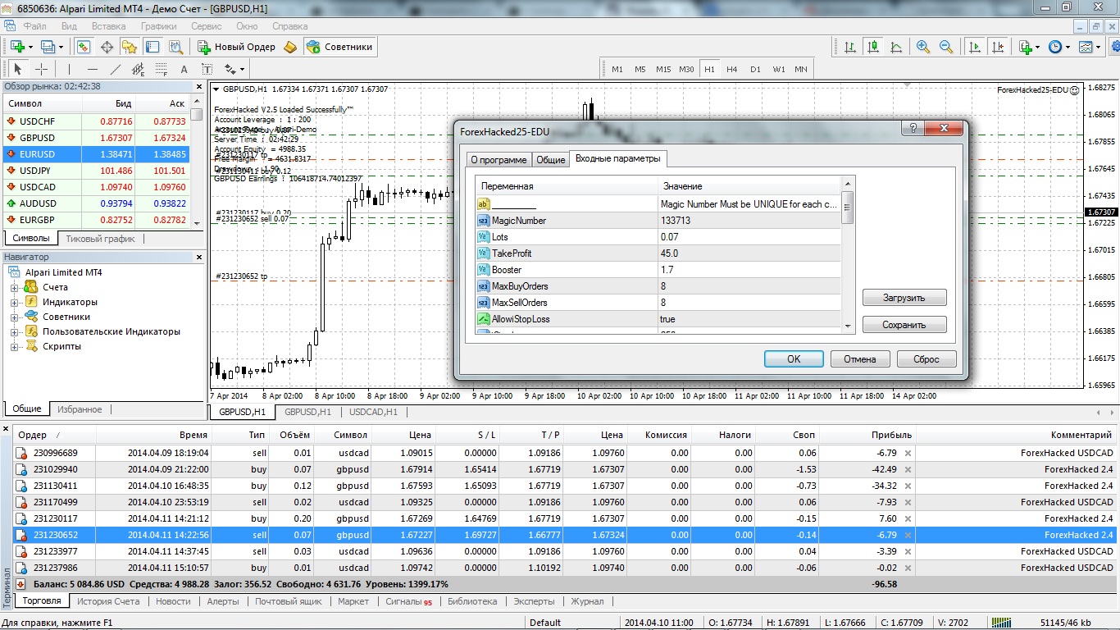This screenshot has height=630, width=1120.
Task: Switch chart to line chart icon
Action: point(896,47)
